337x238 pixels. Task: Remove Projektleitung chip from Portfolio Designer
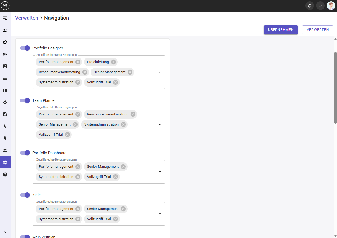113,62
